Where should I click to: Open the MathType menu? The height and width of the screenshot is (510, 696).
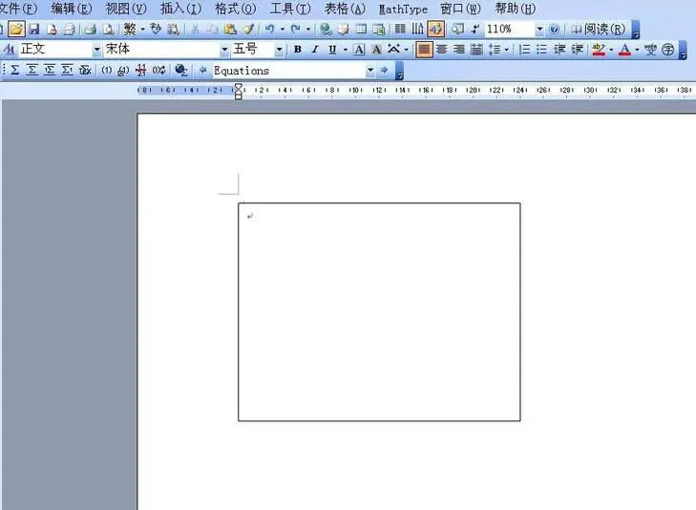[403, 9]
